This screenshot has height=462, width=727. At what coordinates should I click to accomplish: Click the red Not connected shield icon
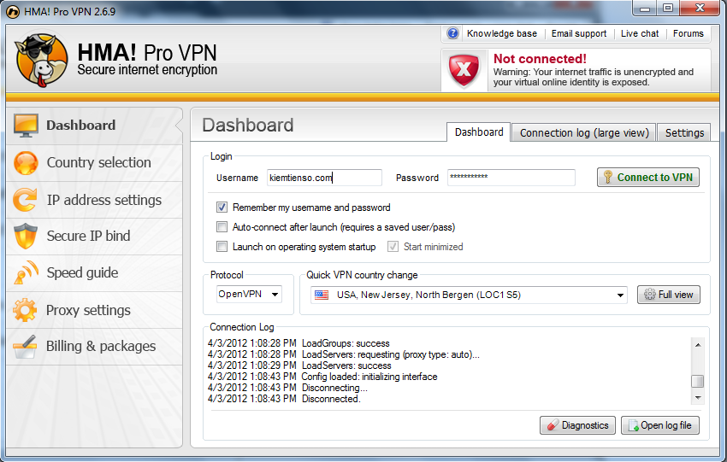[464, 70]
